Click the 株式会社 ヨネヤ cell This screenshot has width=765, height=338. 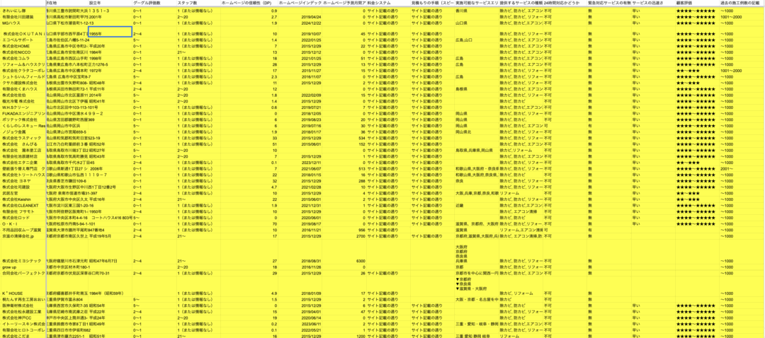pyautogui.click(x=23, y=181)
